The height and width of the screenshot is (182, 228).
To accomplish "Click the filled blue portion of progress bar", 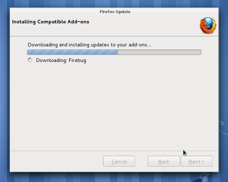I will [x=72, y=52].
